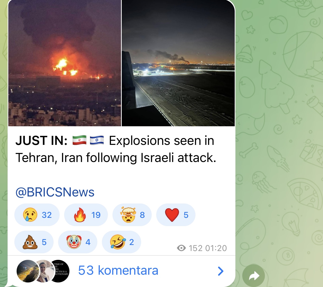Open the comments chevron arrow
The height and width of the screenshot is (287, 323).
(x=221, y=271)
